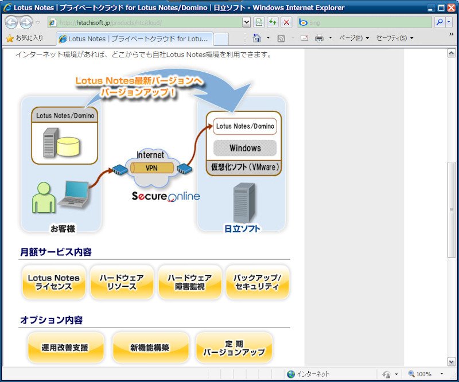The image size is (459, 382).
Task: Click the 新機能構築 option button
Action: coord(150,348)
